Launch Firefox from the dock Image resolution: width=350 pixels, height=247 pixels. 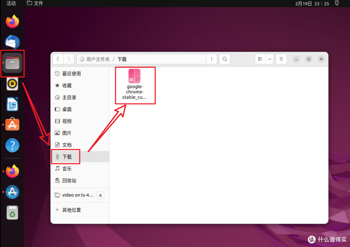pos(12,21)
